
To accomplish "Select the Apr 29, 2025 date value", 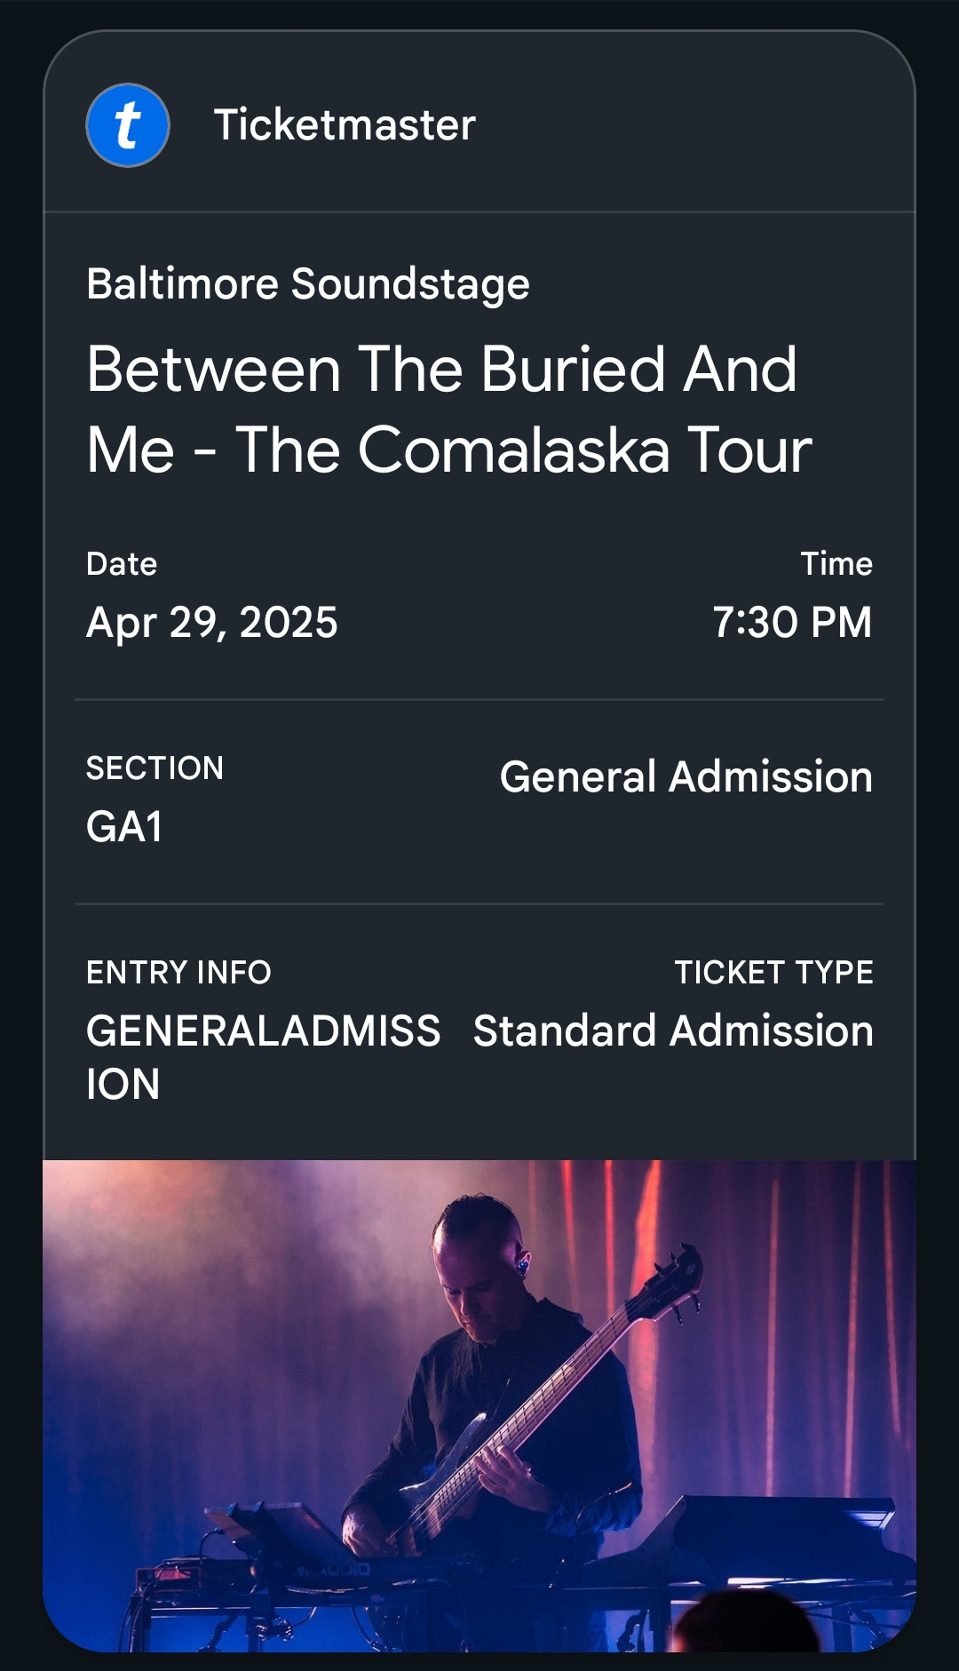I will (211, 622).
